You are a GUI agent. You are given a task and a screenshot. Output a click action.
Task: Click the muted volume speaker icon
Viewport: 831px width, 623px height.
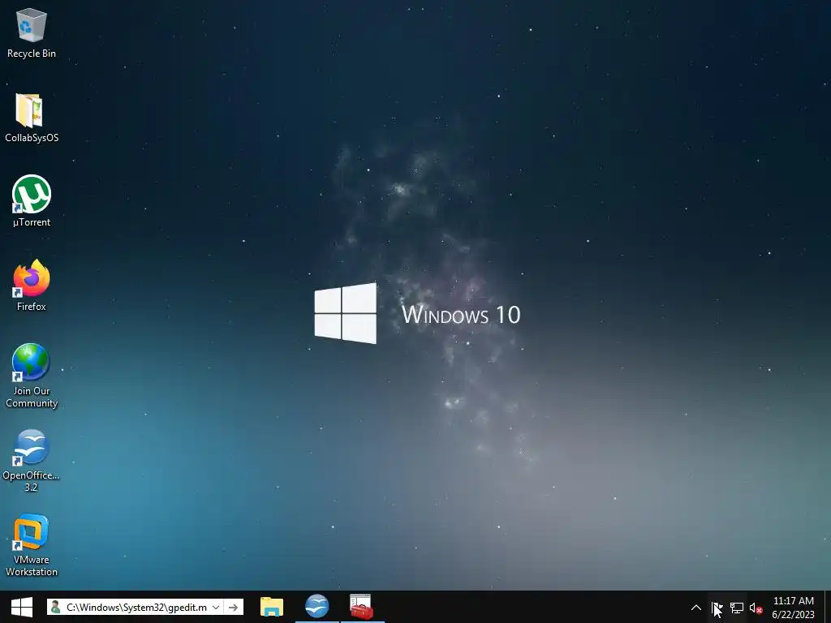click(756, 608)
